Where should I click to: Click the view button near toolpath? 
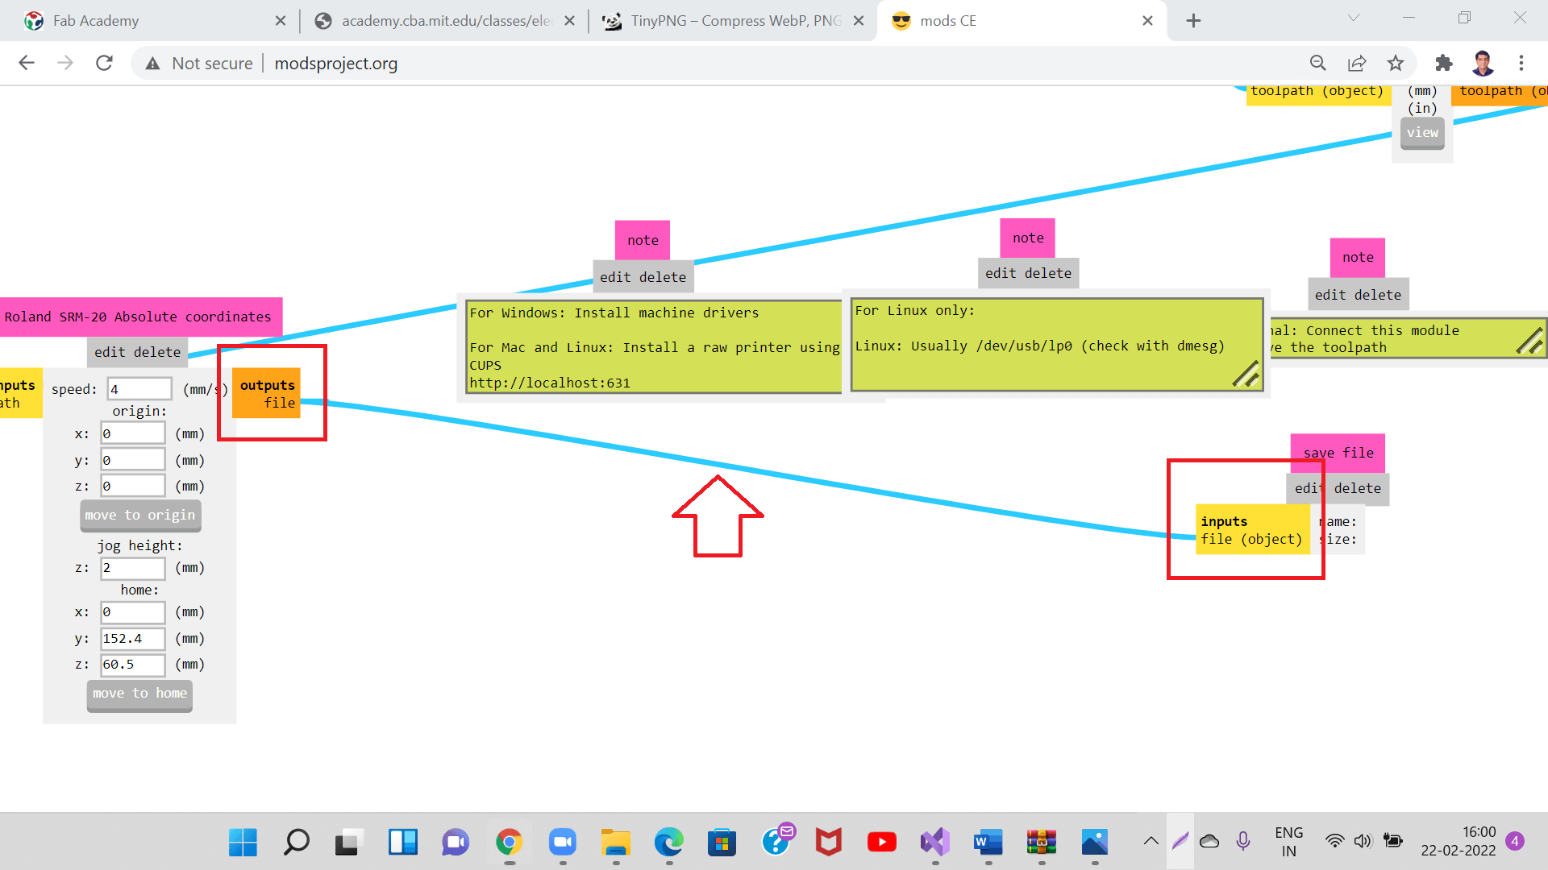click(x=1422, y=133)
